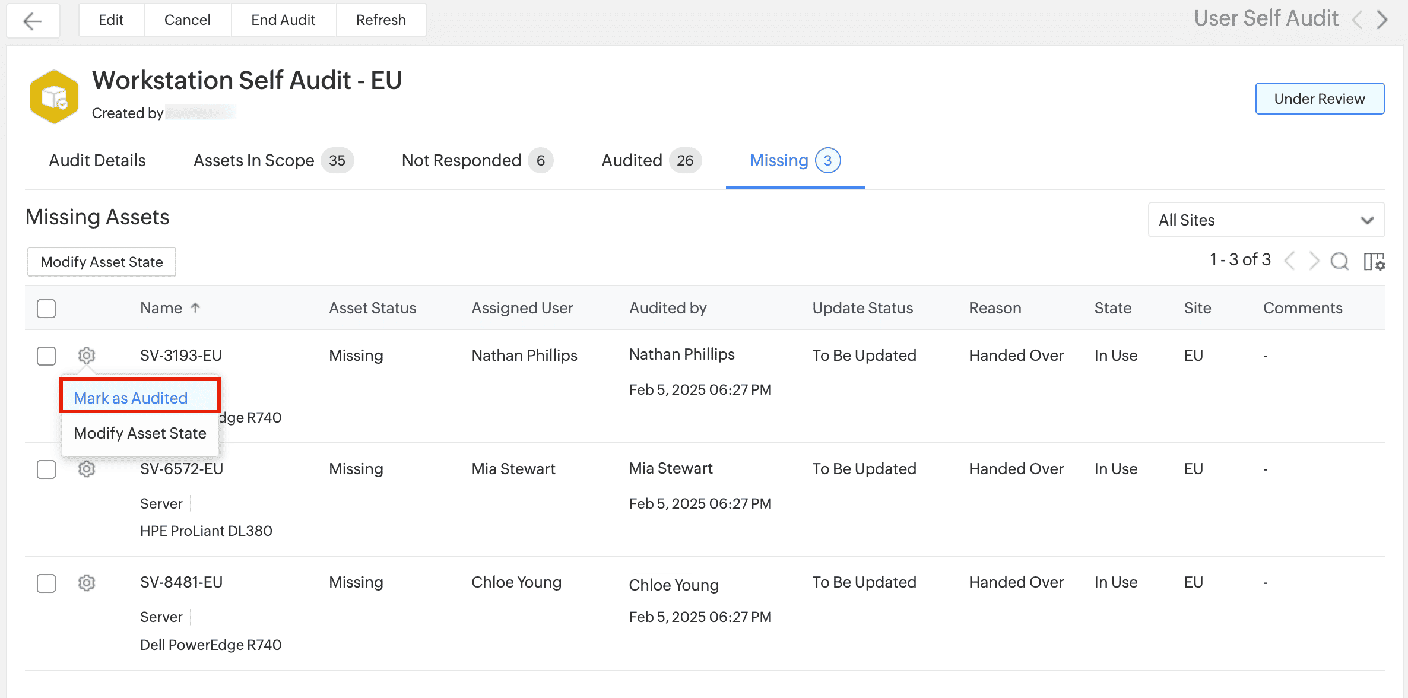1408x698 pixels.
Task: Check the select-all header checkbox
Action: click(46, 309)
